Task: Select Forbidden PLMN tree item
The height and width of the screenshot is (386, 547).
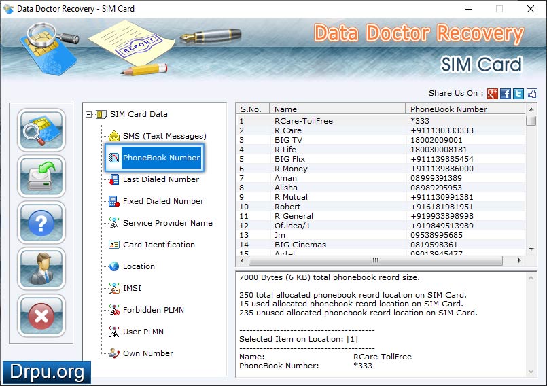Action: click(x=153, y=310)
